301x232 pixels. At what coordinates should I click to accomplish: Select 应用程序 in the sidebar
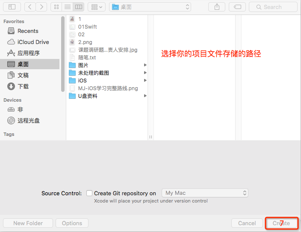click(x=30, y=53)
